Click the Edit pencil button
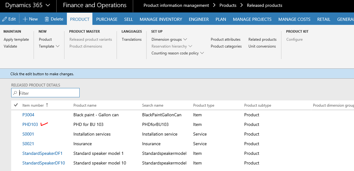 (x=9, y=19)
